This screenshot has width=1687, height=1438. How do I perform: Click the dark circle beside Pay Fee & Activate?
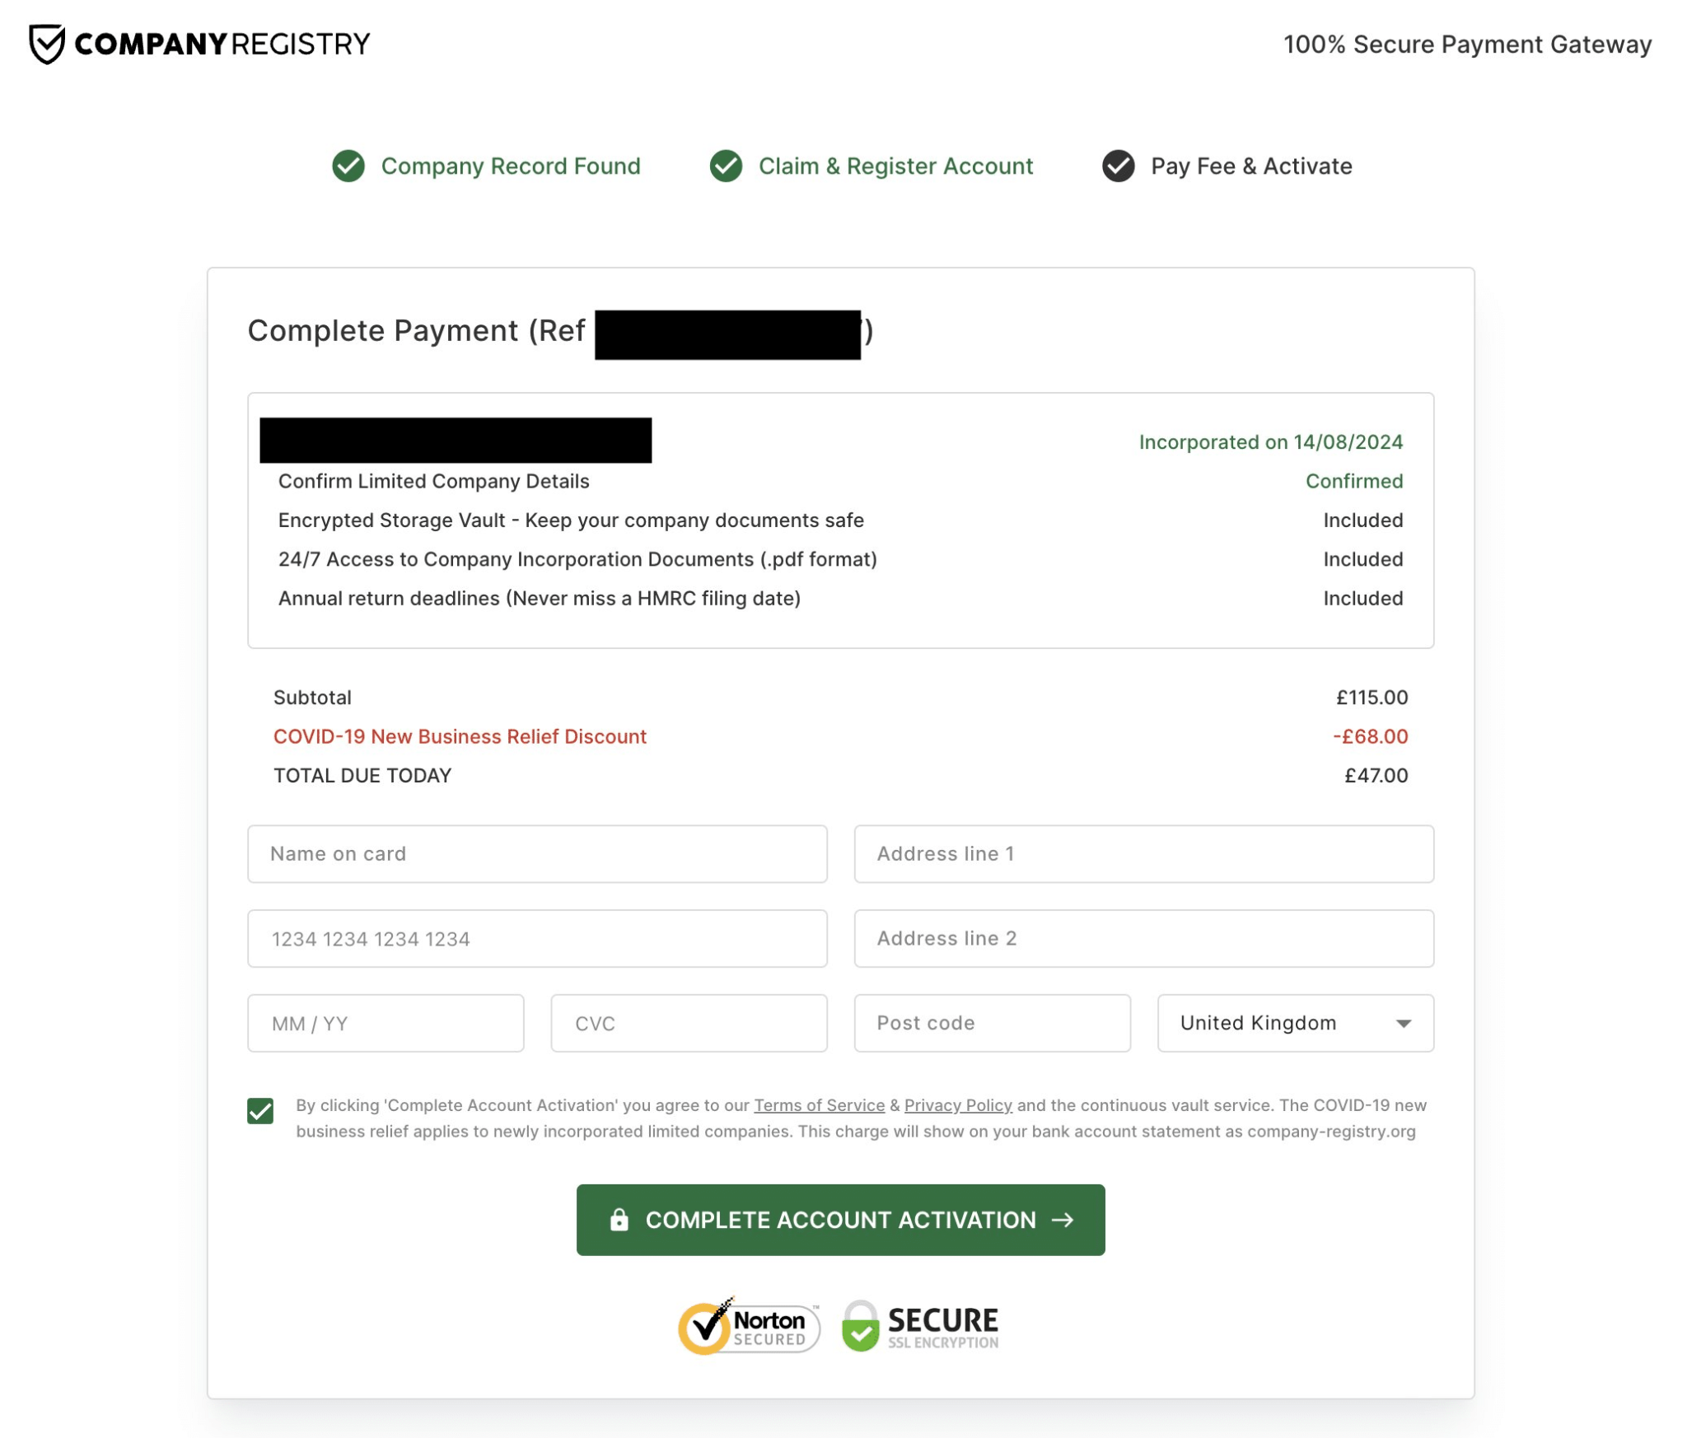pos(1119,166)
